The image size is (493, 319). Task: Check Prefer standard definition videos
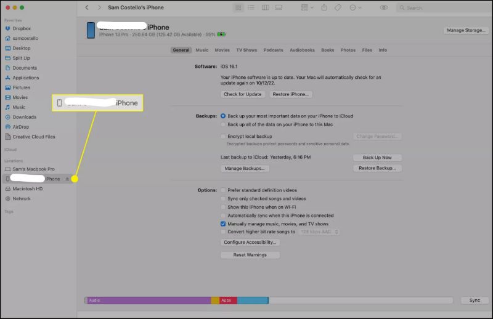[223, 190]
